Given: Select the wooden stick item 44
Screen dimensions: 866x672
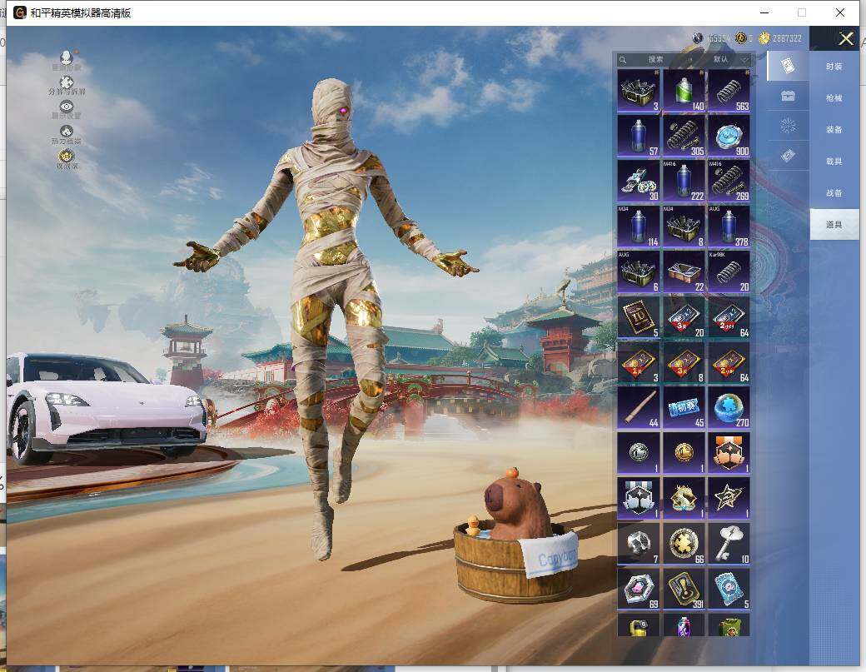Looking at the screenshot, I should point(639,408).
